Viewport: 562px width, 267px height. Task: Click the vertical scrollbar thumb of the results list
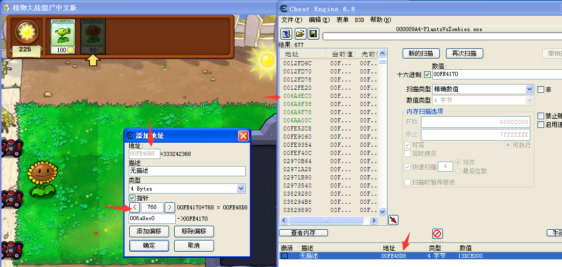(383, 61)
